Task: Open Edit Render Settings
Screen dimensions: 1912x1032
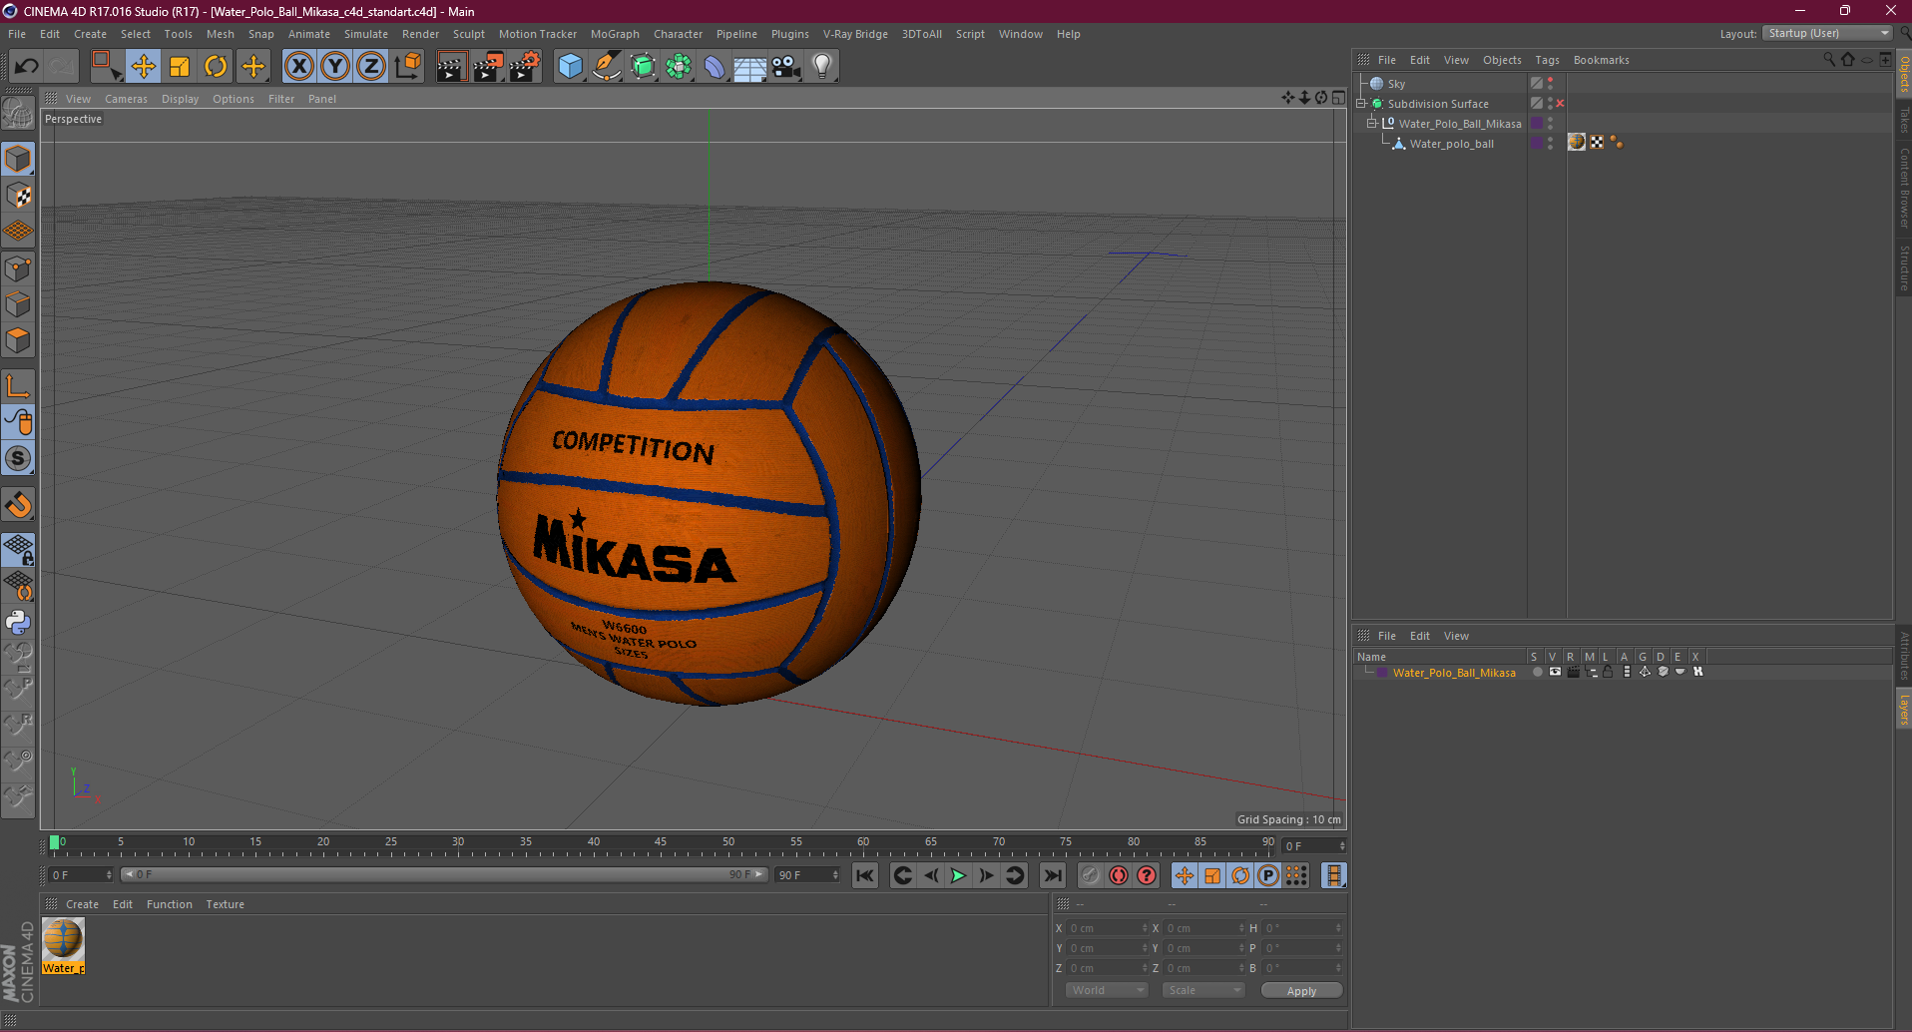Action: tap(525, 67)
